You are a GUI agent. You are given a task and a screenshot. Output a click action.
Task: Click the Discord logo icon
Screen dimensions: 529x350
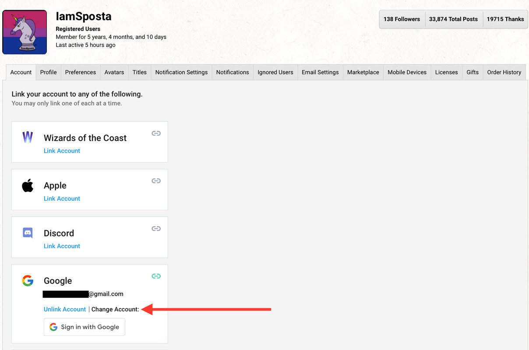click(28, 233)
